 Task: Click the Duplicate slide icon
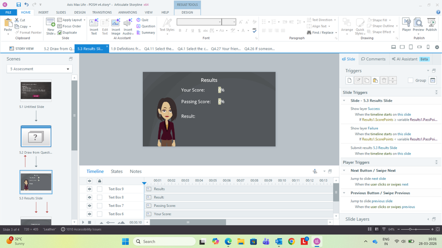60,33
